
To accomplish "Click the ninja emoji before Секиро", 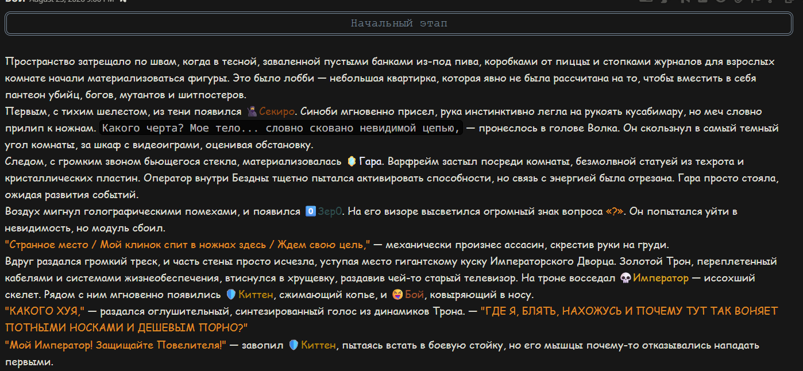I will click(251, 111).
